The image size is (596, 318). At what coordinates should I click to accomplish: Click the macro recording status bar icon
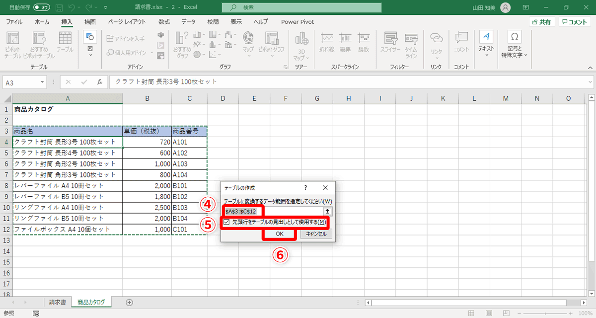click(35, 314)
